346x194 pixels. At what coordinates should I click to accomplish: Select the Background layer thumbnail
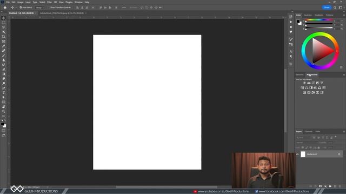(303, 154)
